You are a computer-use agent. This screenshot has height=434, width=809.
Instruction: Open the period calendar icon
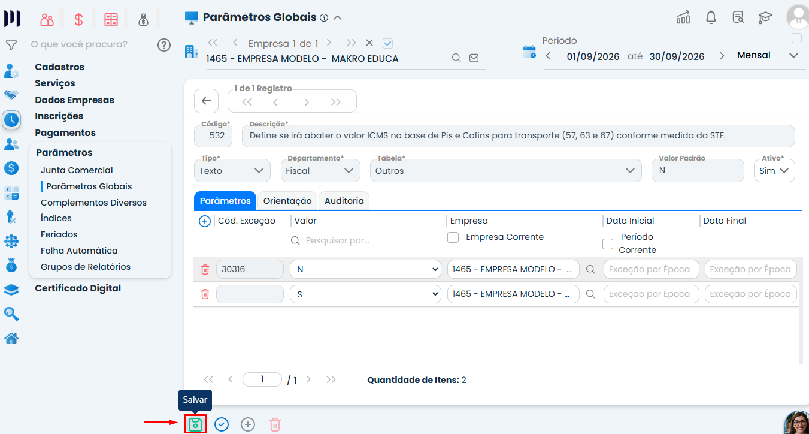point(529,52)
